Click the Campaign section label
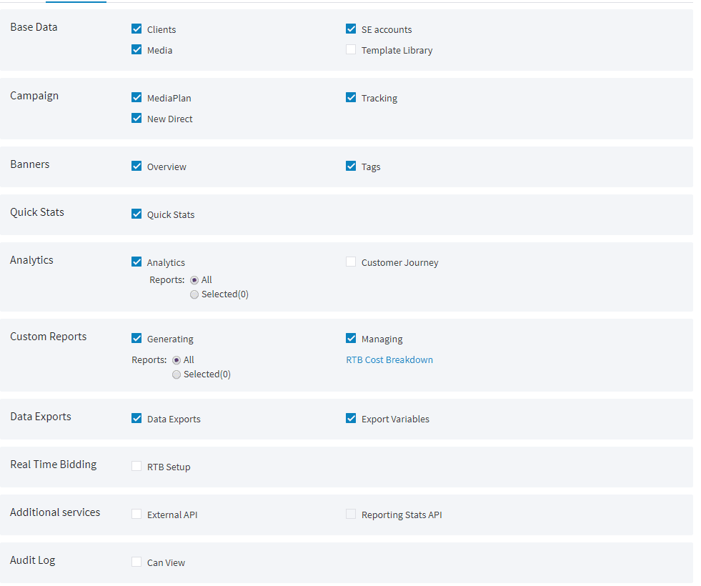Screen dimensions: 701x586 pyautogui.click(x=34, y=96)
